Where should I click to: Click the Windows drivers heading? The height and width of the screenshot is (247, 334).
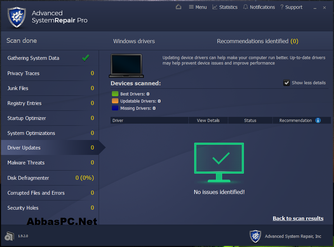(x=134, y=41)
